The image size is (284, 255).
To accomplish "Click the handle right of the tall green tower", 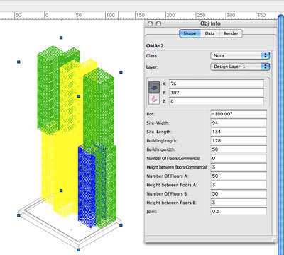I will coord(121,72).
